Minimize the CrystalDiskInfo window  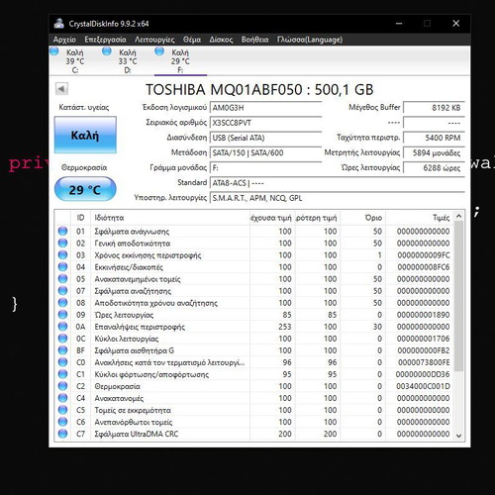399,24
